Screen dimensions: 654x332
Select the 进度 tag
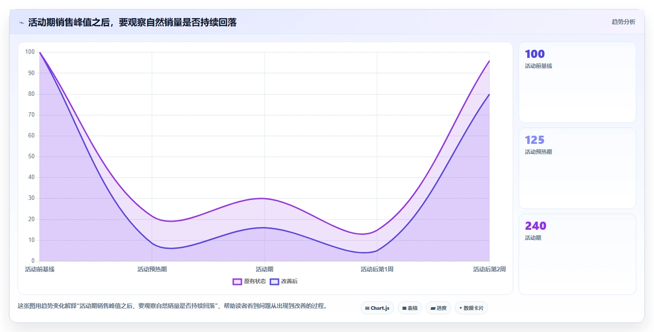coord(438,308)
